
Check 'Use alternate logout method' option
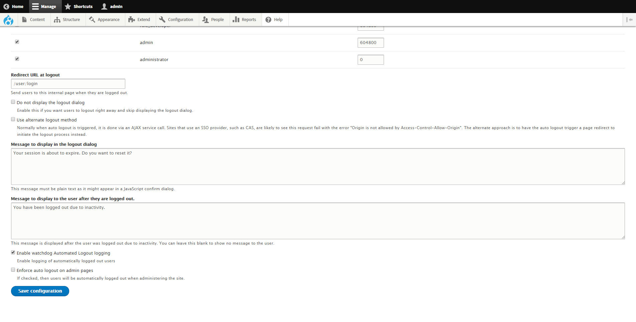tap(13, 119)
